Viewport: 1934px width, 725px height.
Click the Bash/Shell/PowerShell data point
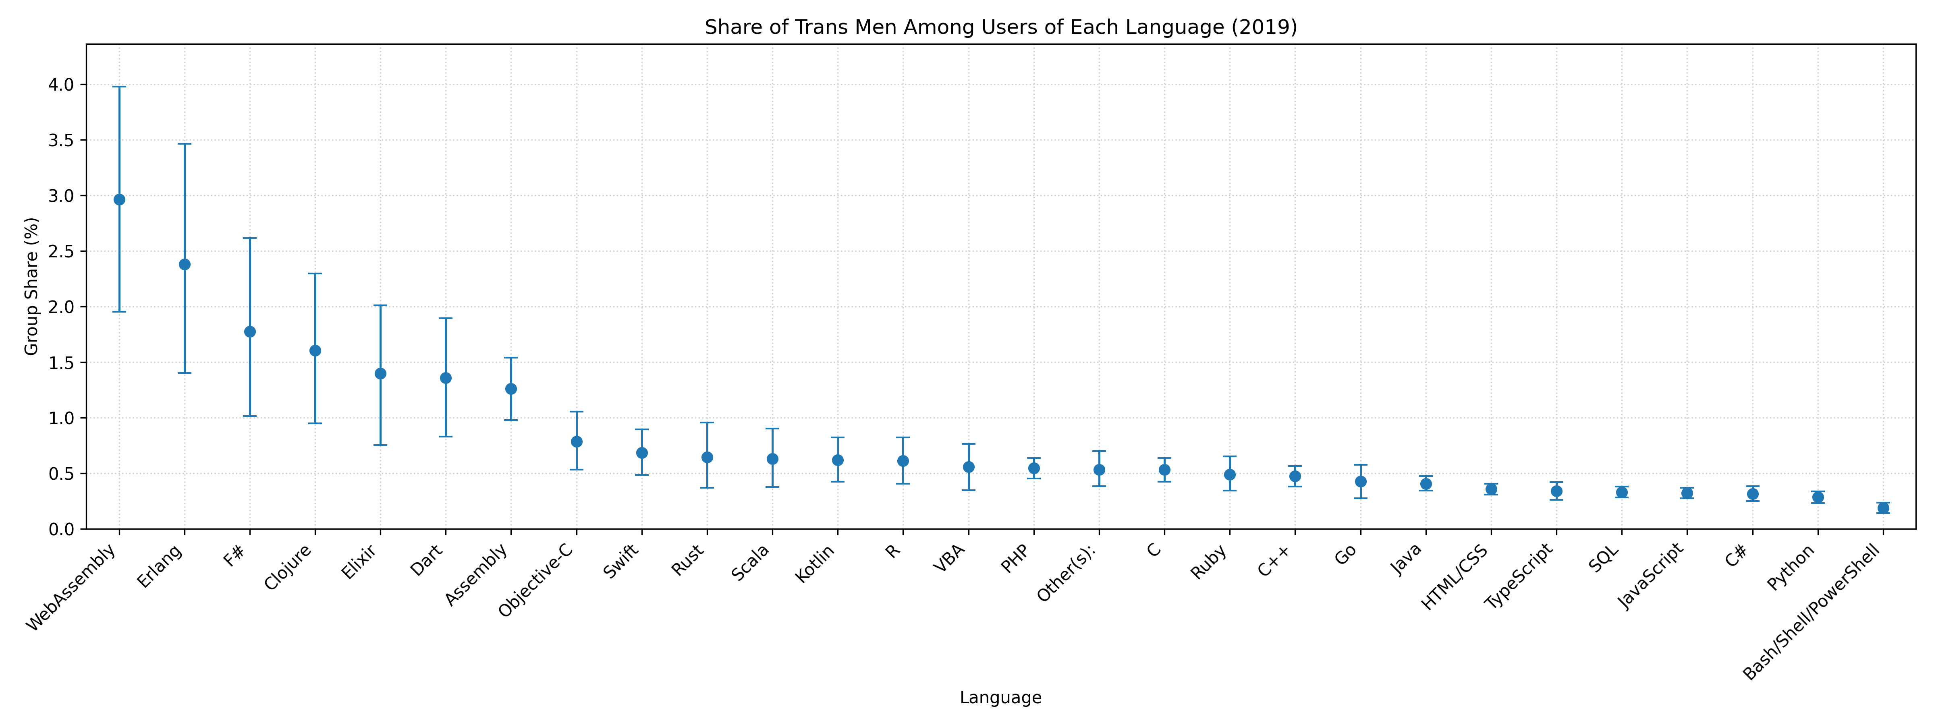1883,508
